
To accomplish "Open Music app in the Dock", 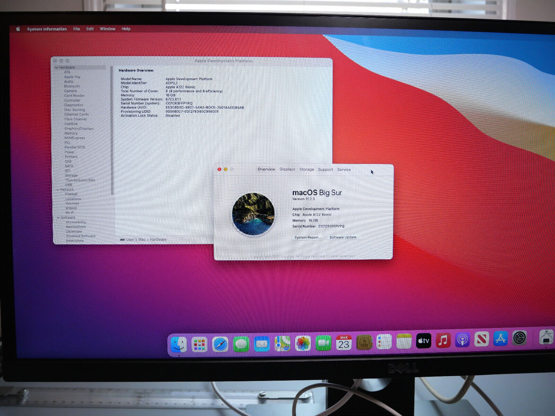I will pyautogui.click(x=443, y=340).
